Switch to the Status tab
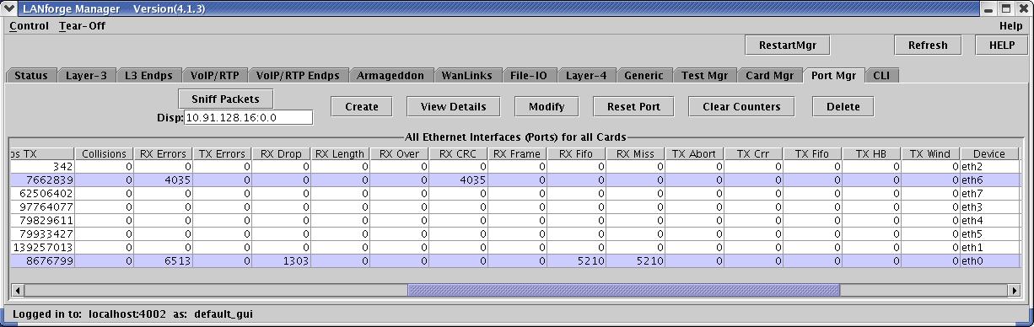Viewport: 1034px width, 327px height. 31,75
